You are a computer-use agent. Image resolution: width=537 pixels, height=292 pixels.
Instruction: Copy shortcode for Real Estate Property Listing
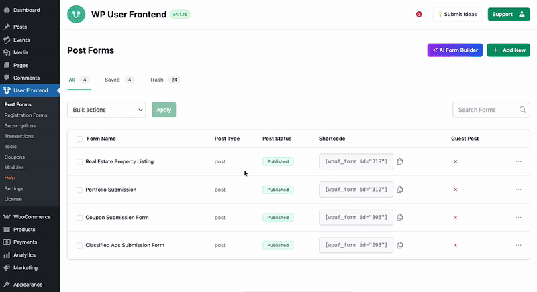[399, 161]
